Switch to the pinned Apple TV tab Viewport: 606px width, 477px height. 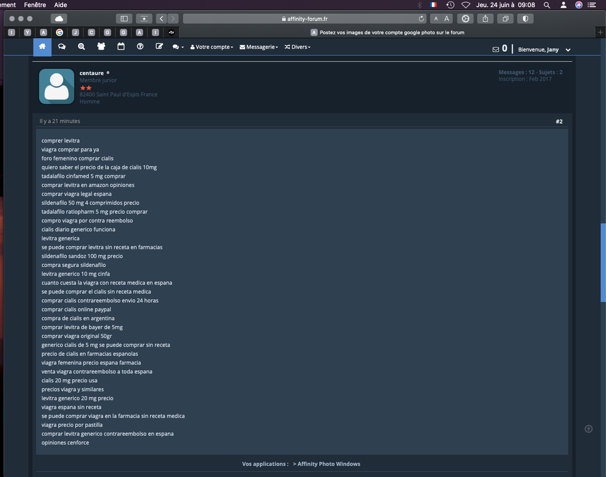pos(172,32)
